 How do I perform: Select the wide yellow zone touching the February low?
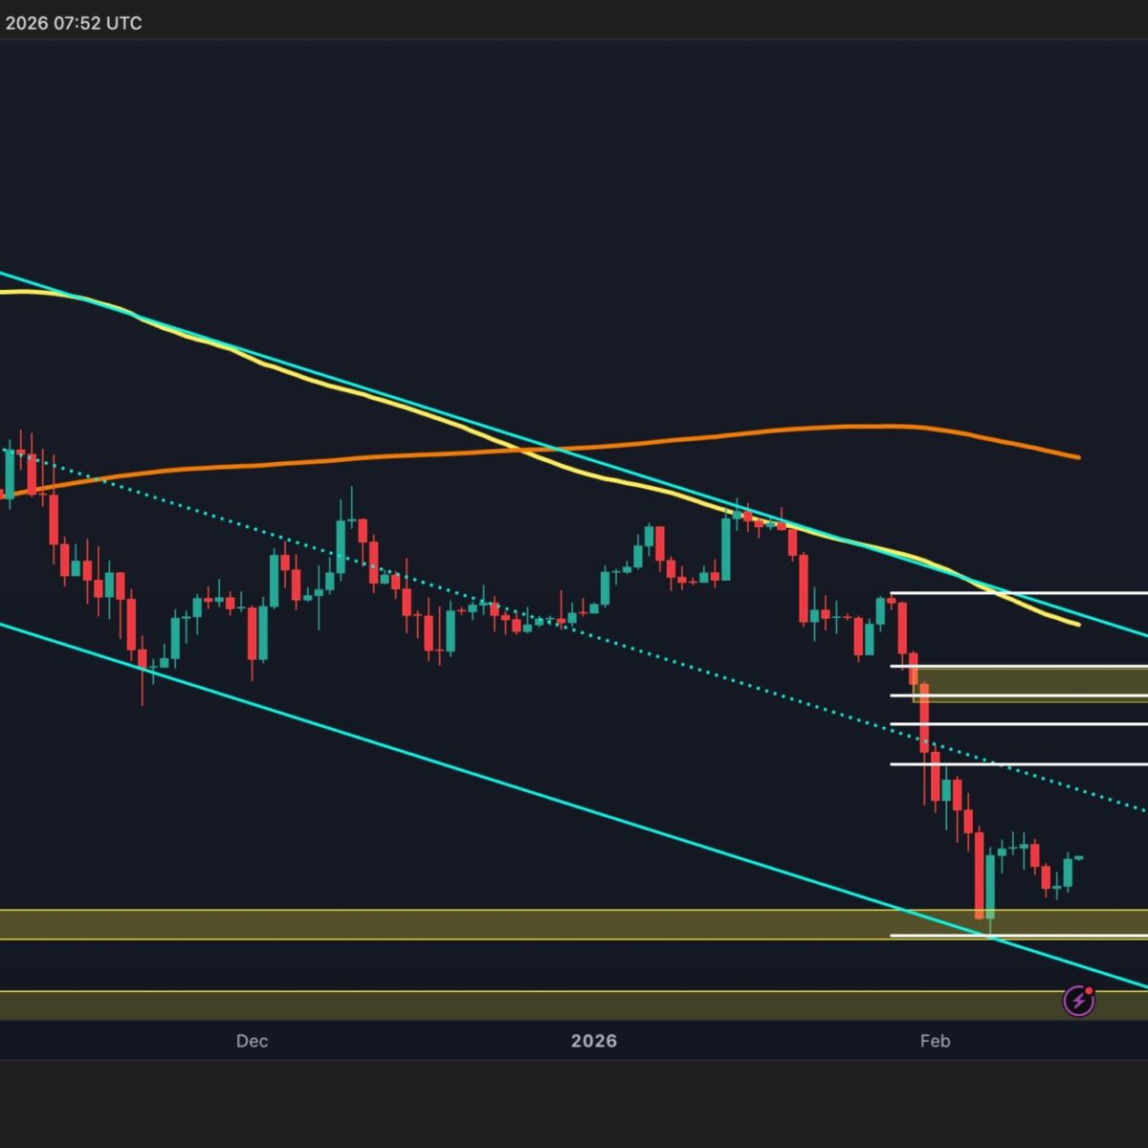(x=478, y=924)
